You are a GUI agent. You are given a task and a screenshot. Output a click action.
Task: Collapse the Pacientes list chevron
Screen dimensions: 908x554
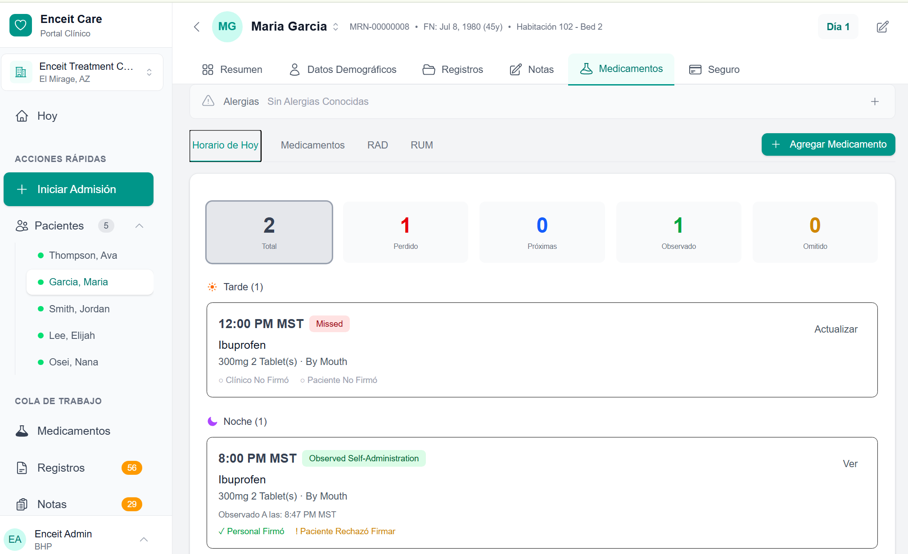tap(139, 226)
